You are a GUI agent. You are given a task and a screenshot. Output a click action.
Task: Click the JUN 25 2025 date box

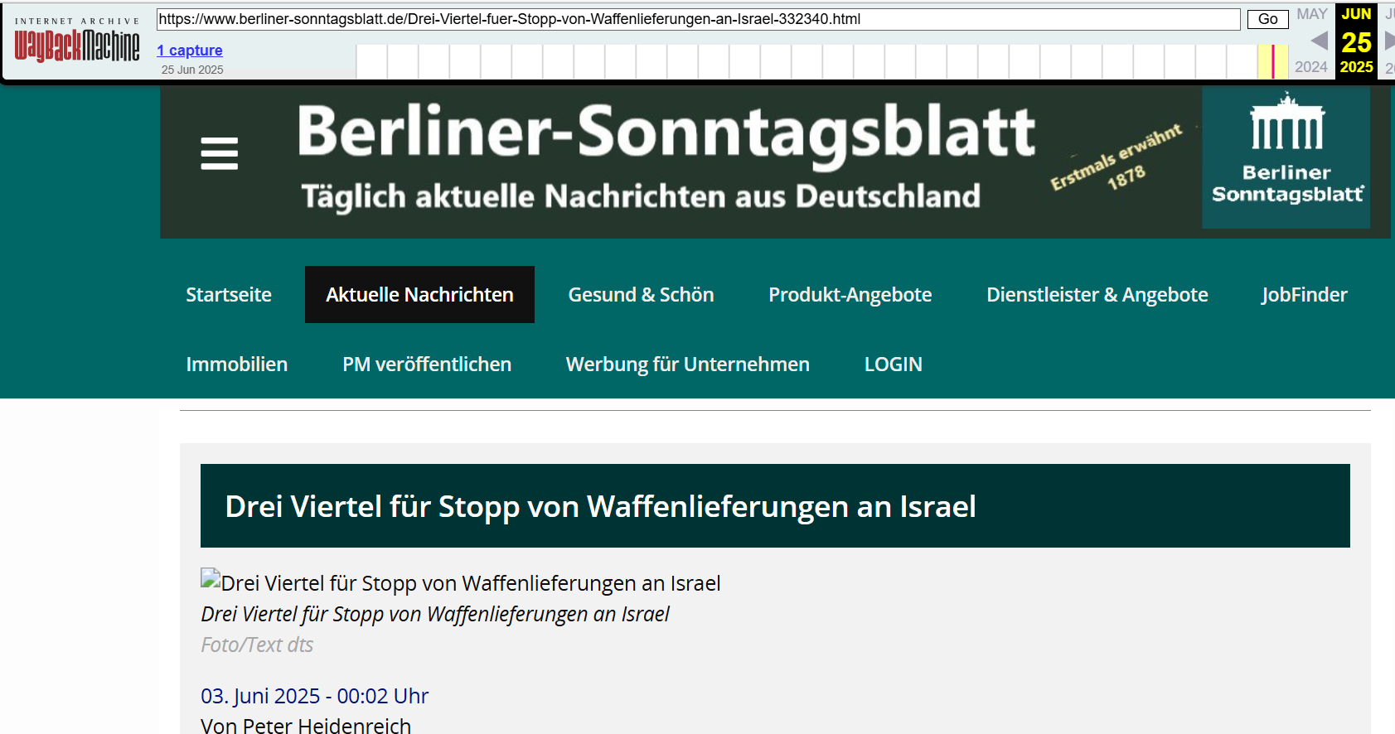point(1356,41)
